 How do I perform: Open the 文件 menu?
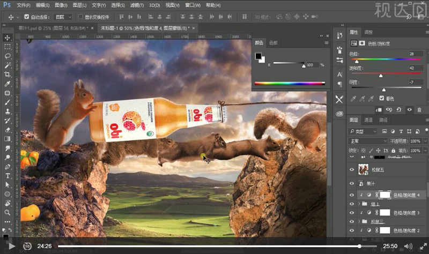24,5
